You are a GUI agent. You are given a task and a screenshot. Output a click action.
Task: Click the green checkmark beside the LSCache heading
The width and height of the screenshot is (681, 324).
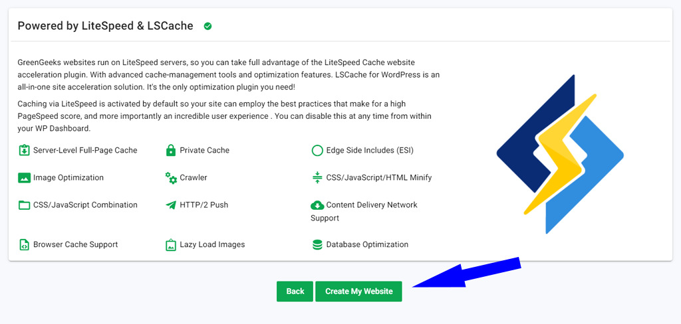tap(208, 27)
